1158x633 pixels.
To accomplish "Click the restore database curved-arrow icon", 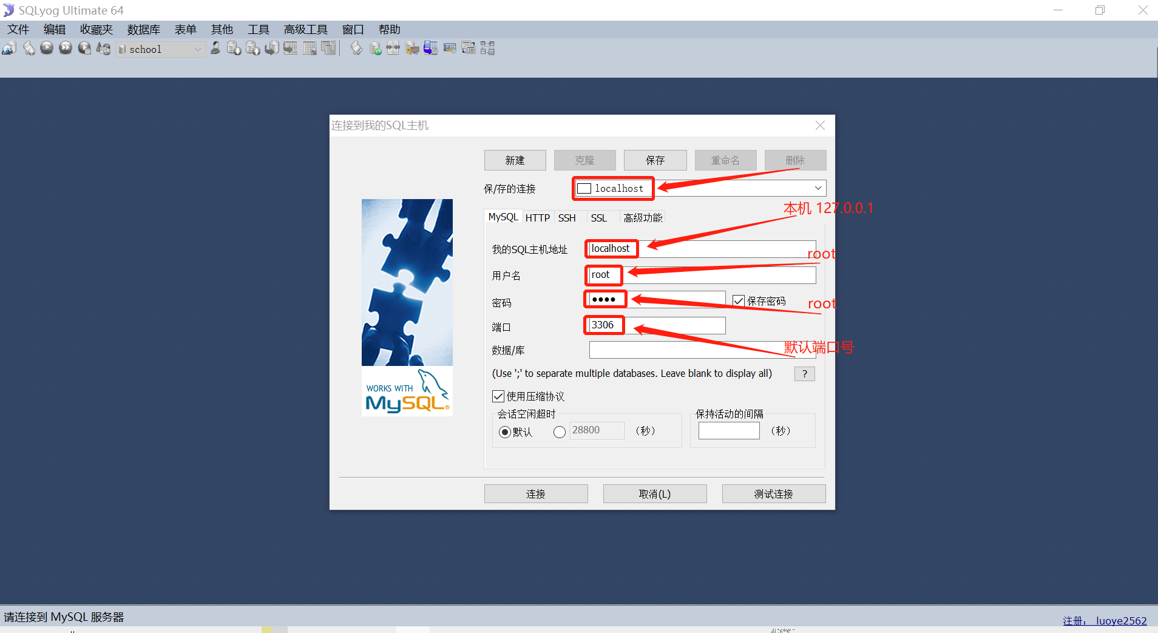I will tap(272, 49).
